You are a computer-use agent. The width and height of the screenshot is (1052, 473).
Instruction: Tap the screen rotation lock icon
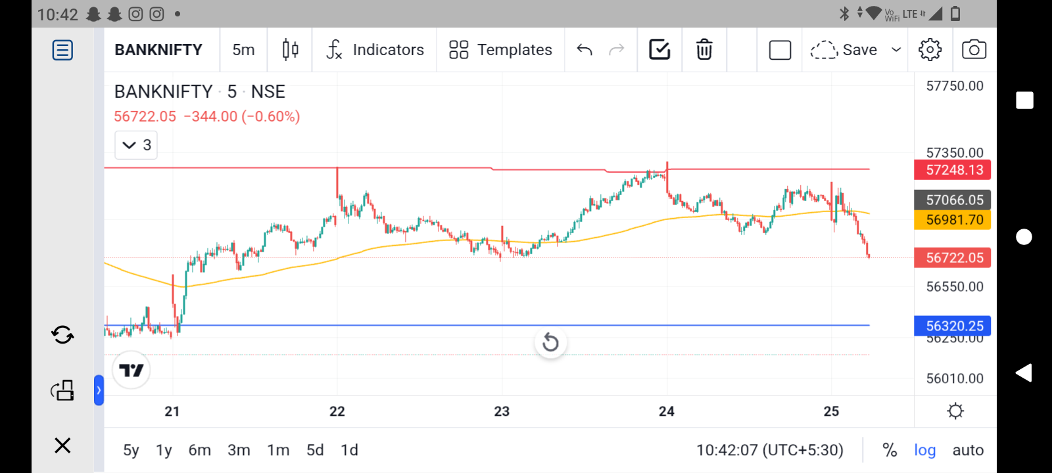(62, 390)
